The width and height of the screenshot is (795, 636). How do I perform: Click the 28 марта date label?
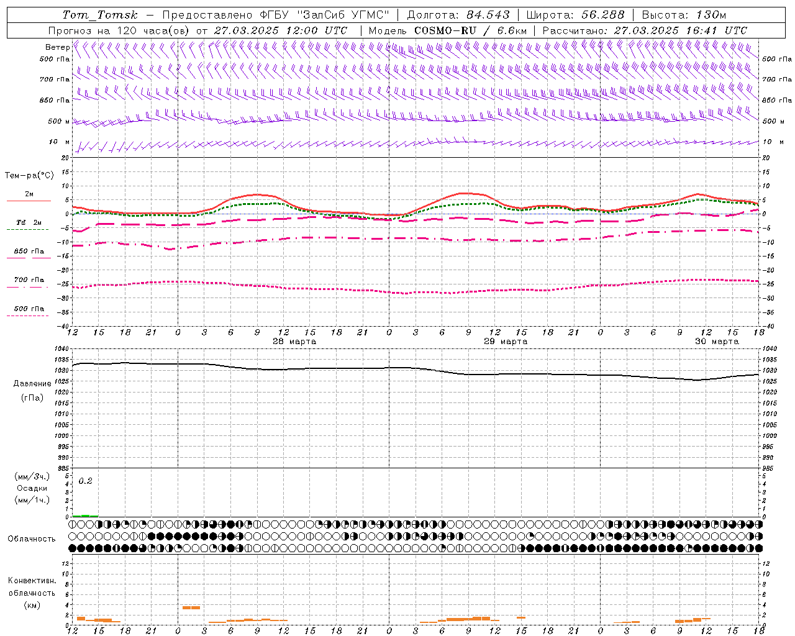click(x=294, y=342)
